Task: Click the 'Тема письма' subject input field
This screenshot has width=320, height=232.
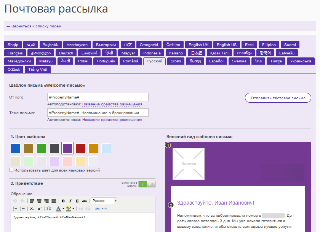Action: click(x=98, y=113)
